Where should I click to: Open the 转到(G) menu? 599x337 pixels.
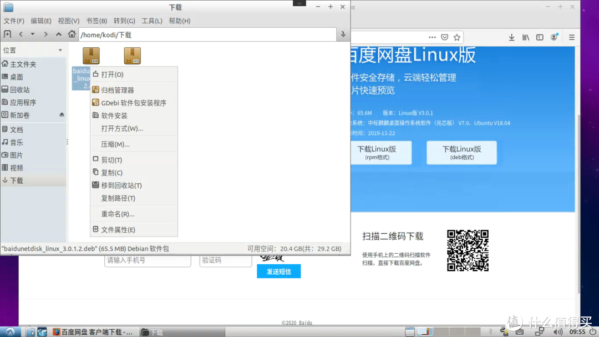pos(124,21)
